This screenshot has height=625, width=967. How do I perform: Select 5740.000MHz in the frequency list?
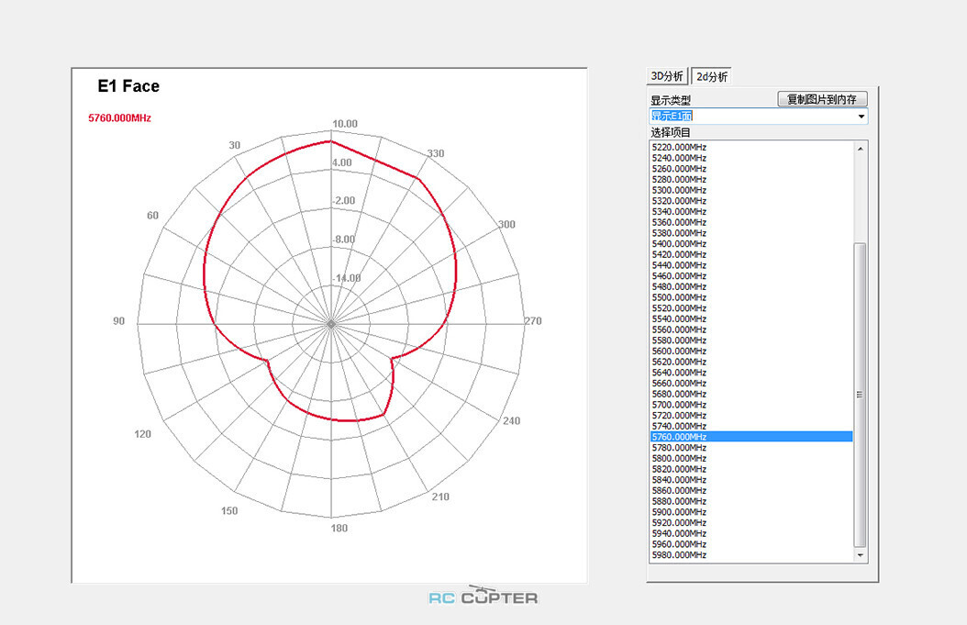click(751, 427)
